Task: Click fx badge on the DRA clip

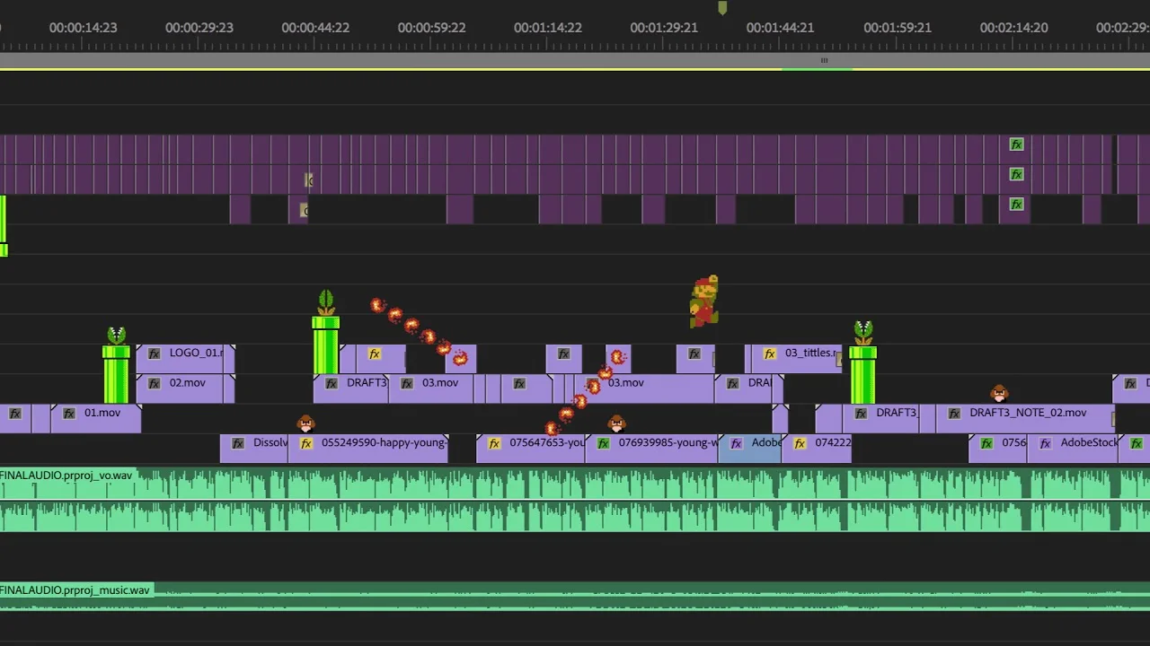Action: [733, 383]
